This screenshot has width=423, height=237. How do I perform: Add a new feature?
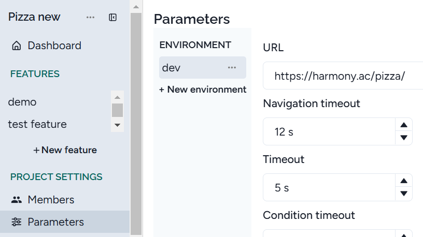point(65,150)
